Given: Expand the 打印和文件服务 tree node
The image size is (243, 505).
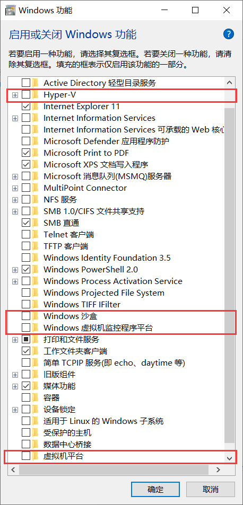Looking at the screenshot, I should click(x=15, y=340).
